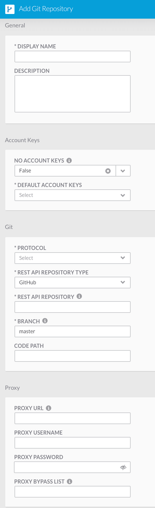The width and height of the screenshot is (155, 508).
Task: Click the Proxy Bypass List input field
Action: (73, 492)
